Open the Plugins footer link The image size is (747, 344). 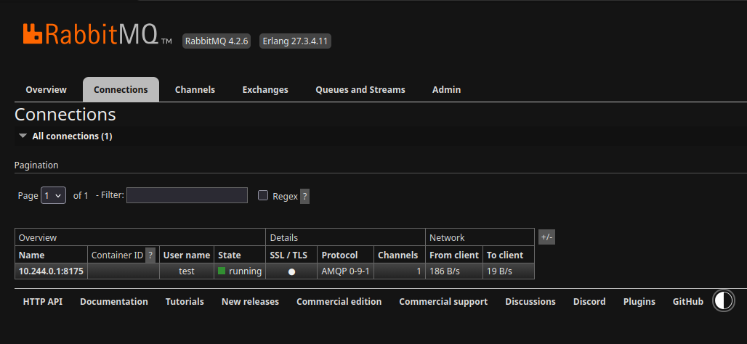(639, 301)
